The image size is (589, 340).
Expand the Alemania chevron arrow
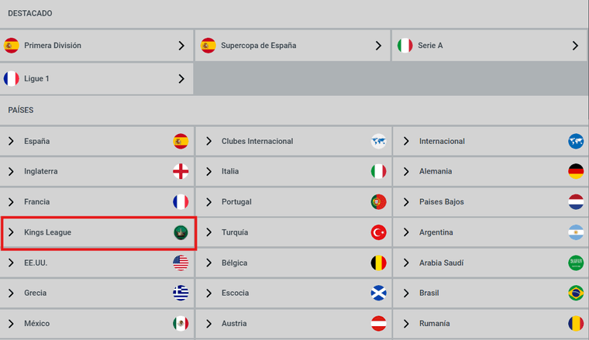[x=406, y=171]
